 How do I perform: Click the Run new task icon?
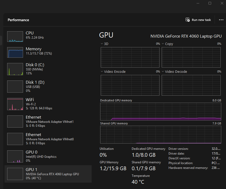click(x=188, y=20)
